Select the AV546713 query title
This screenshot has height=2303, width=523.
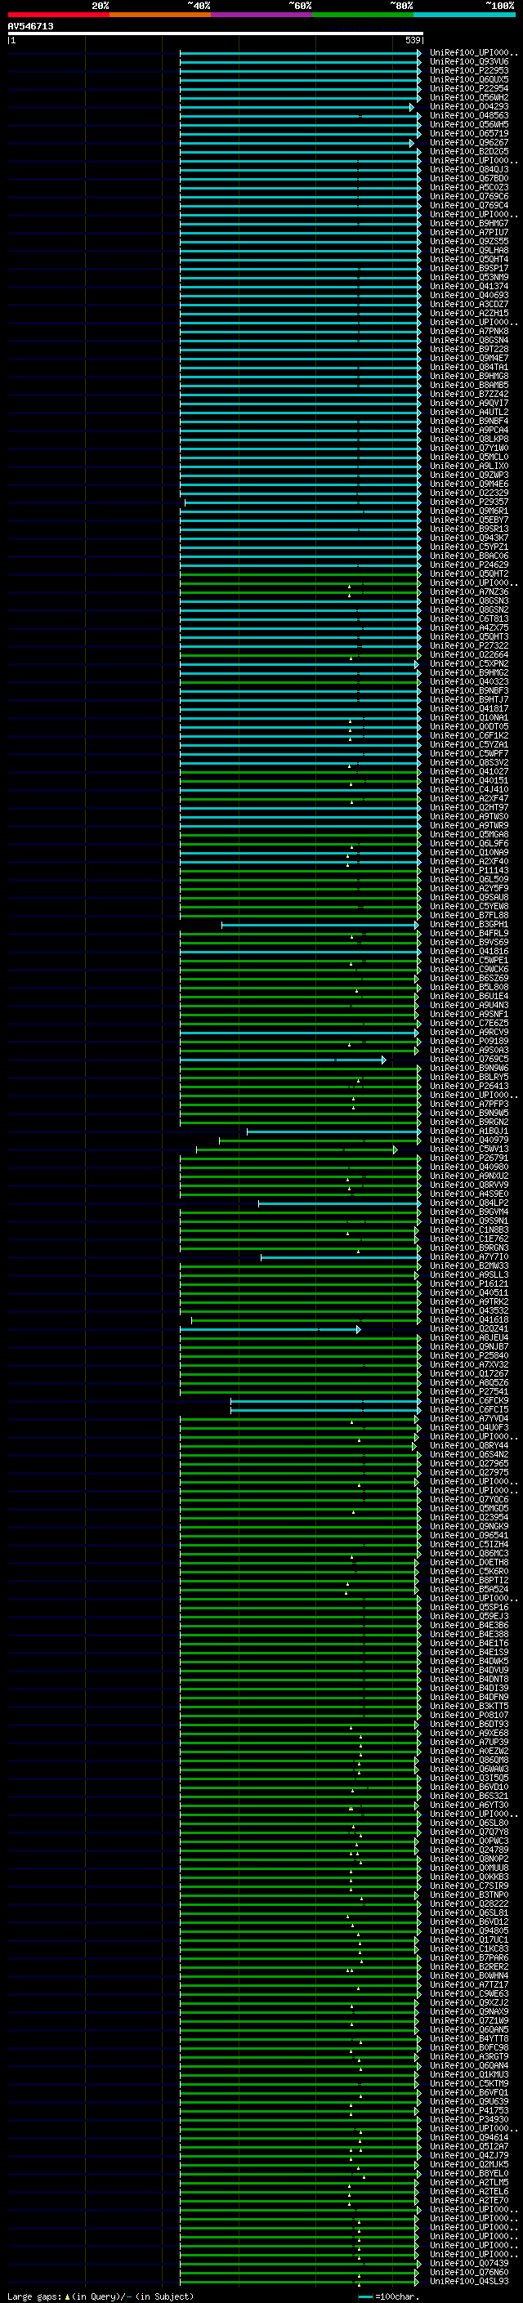pyautogui.click(x=30, y=26)
